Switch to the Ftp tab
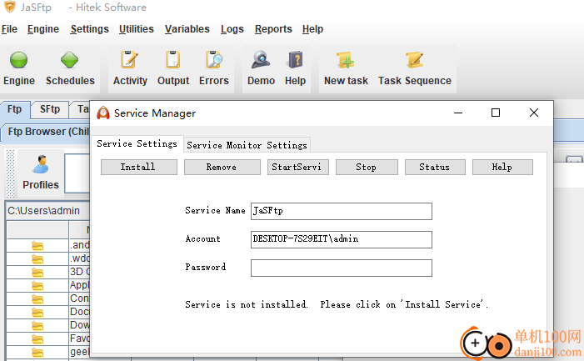This screenshot has height=361, width=584. (x=14, y=109)
